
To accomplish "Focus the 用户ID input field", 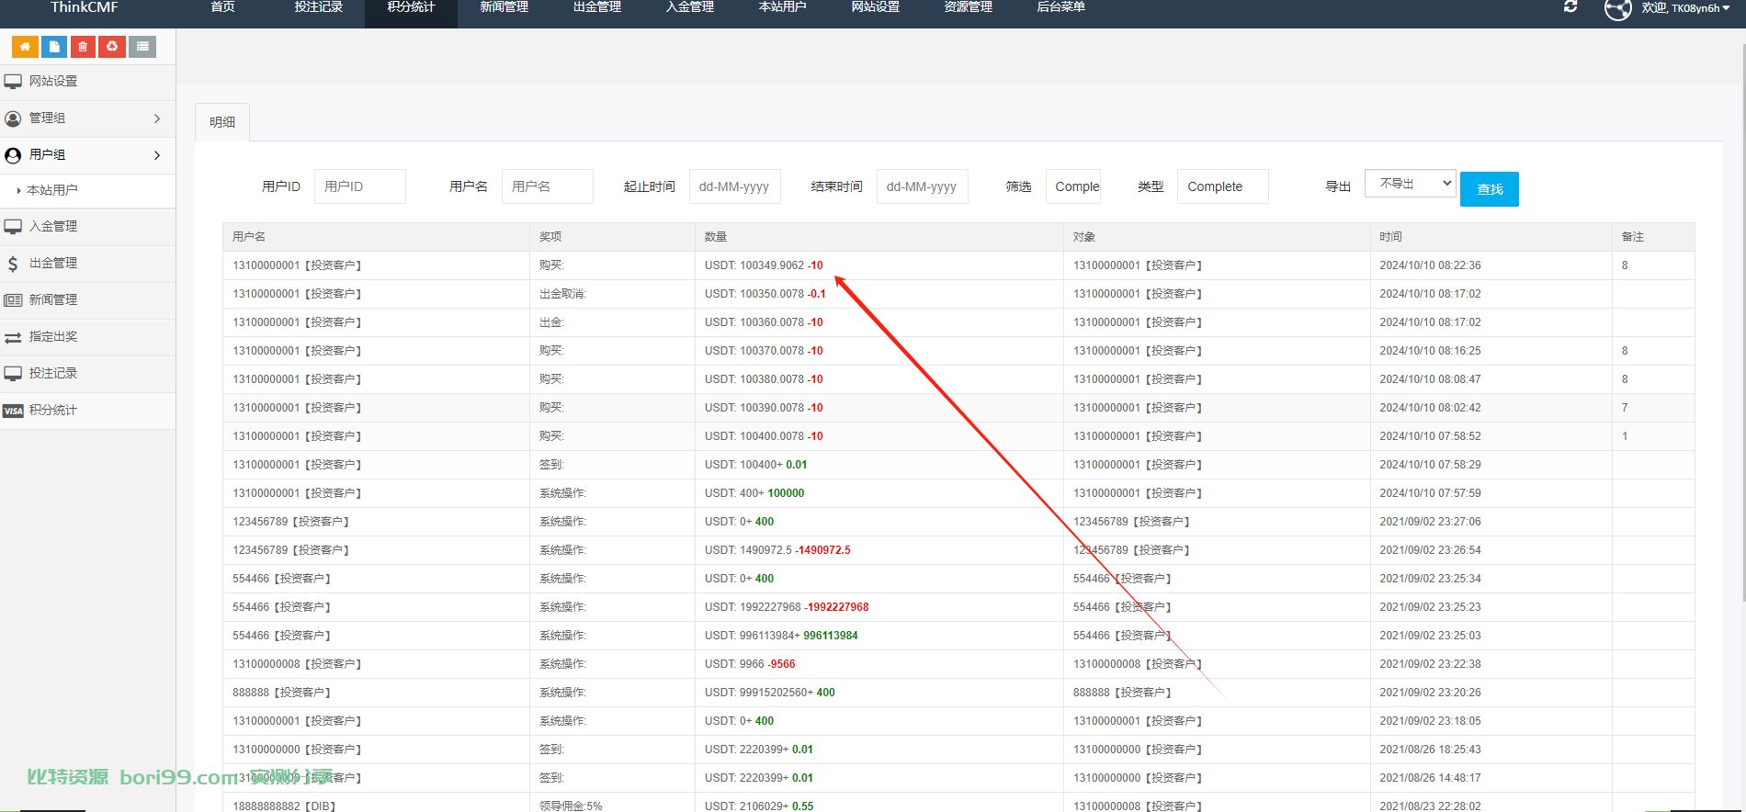I will [360, 186].
